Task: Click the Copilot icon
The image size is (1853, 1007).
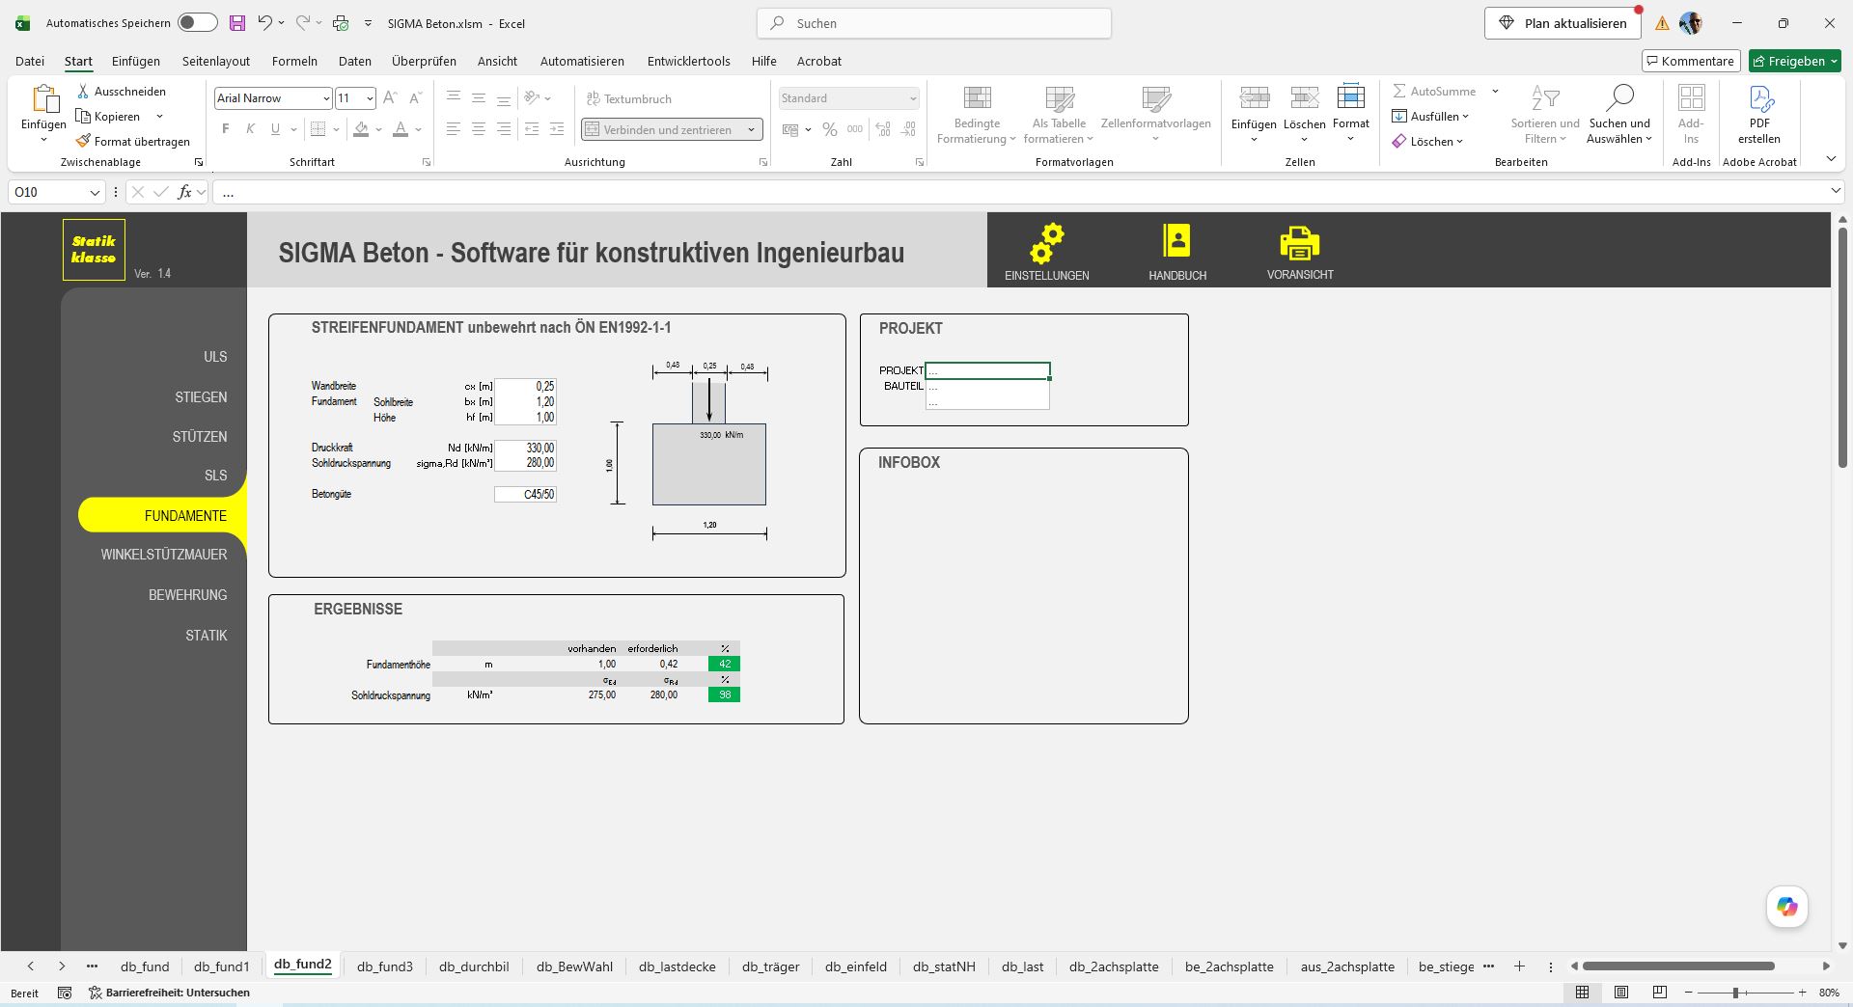Action: (x=1786, y=907)
